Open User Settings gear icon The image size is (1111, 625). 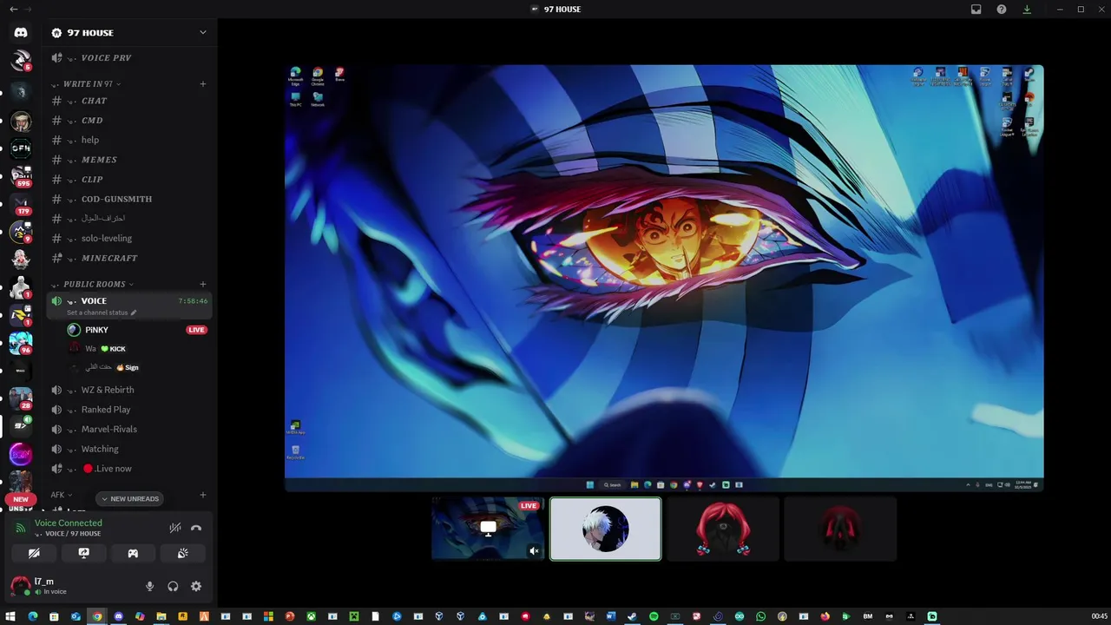point(196,587)
